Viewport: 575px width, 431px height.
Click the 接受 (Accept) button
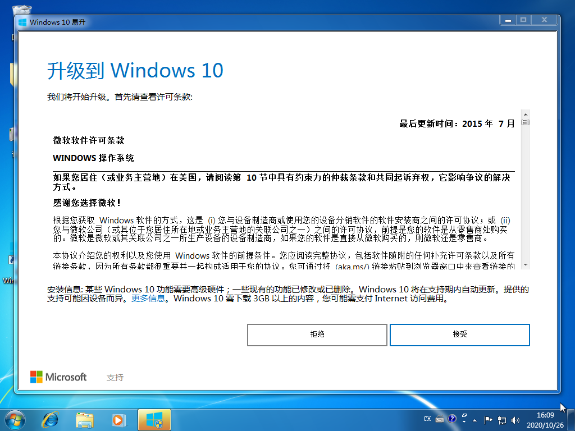(459, 334)
